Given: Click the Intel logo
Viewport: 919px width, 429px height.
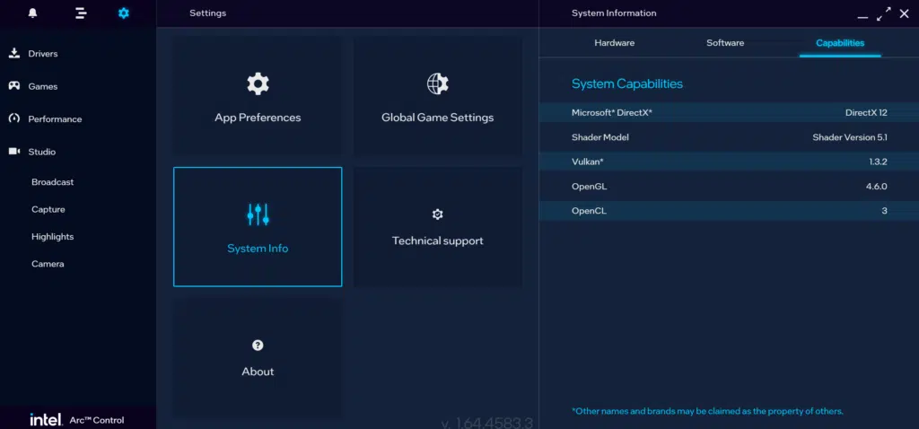Looking at the screenshot, I should pos(47,420).
